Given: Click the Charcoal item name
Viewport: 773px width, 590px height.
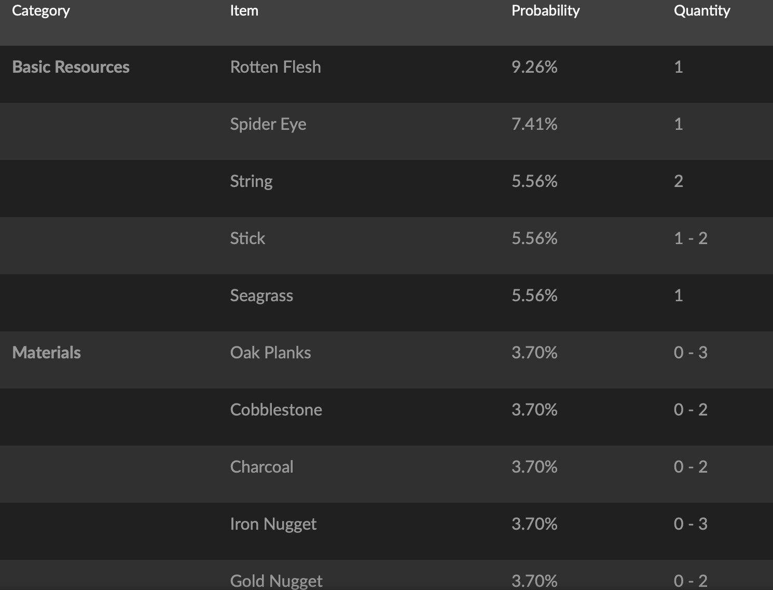Looking at the screenshot, I should [261, 467].
